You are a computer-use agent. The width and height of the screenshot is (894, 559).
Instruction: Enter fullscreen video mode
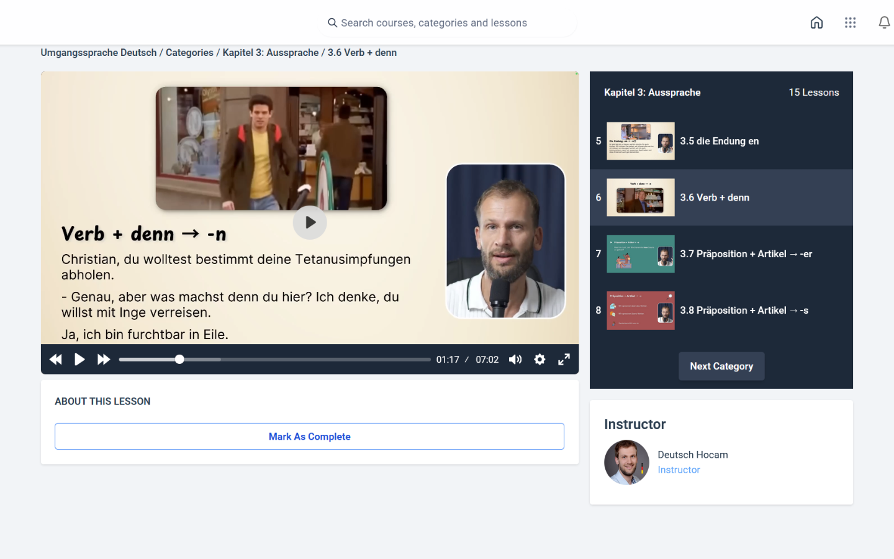tap(564, 360)
